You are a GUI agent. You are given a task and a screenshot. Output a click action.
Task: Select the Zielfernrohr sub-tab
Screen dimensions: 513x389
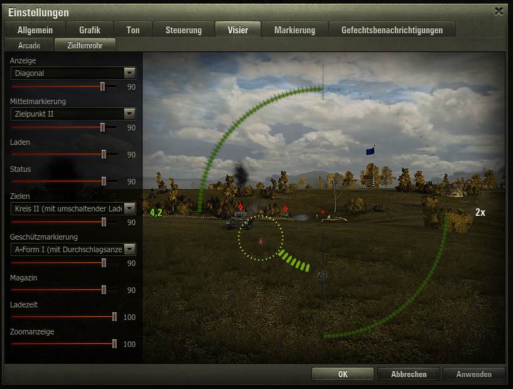[x=85, y=45]
